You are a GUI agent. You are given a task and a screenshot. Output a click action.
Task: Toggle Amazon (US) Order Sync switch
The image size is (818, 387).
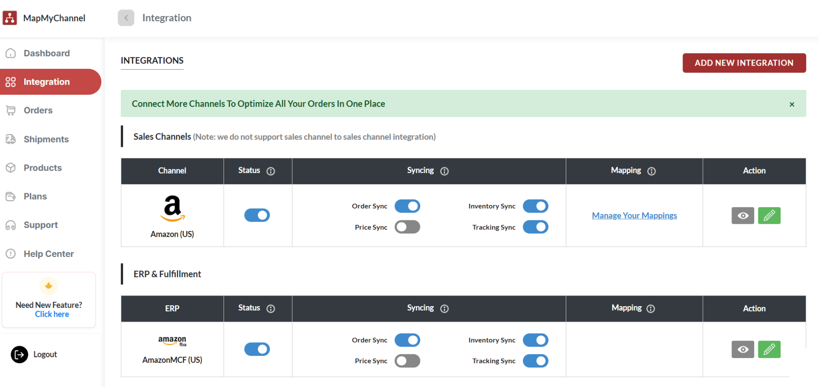[407, 206]
